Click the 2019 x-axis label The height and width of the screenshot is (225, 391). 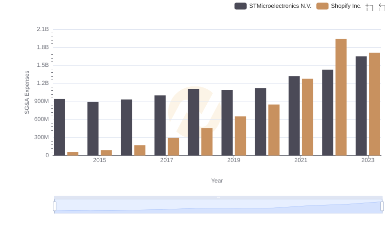(x=234, y=160)
